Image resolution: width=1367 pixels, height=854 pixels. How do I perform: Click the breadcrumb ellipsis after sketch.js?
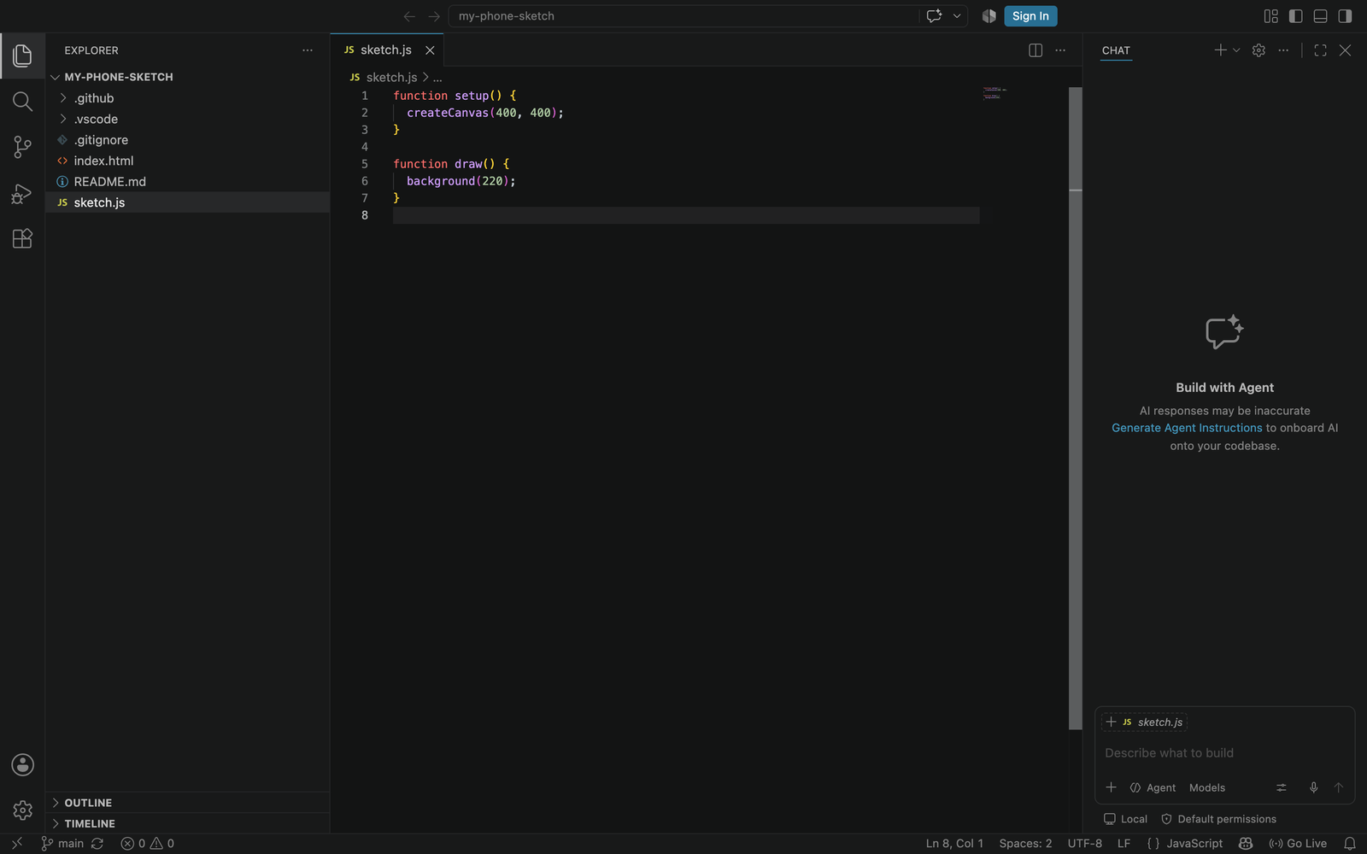[x=437, y=77]
